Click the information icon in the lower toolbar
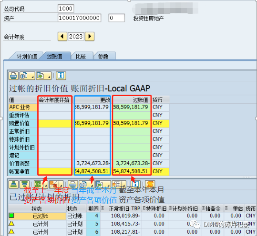257x236 pixels. 135,185
